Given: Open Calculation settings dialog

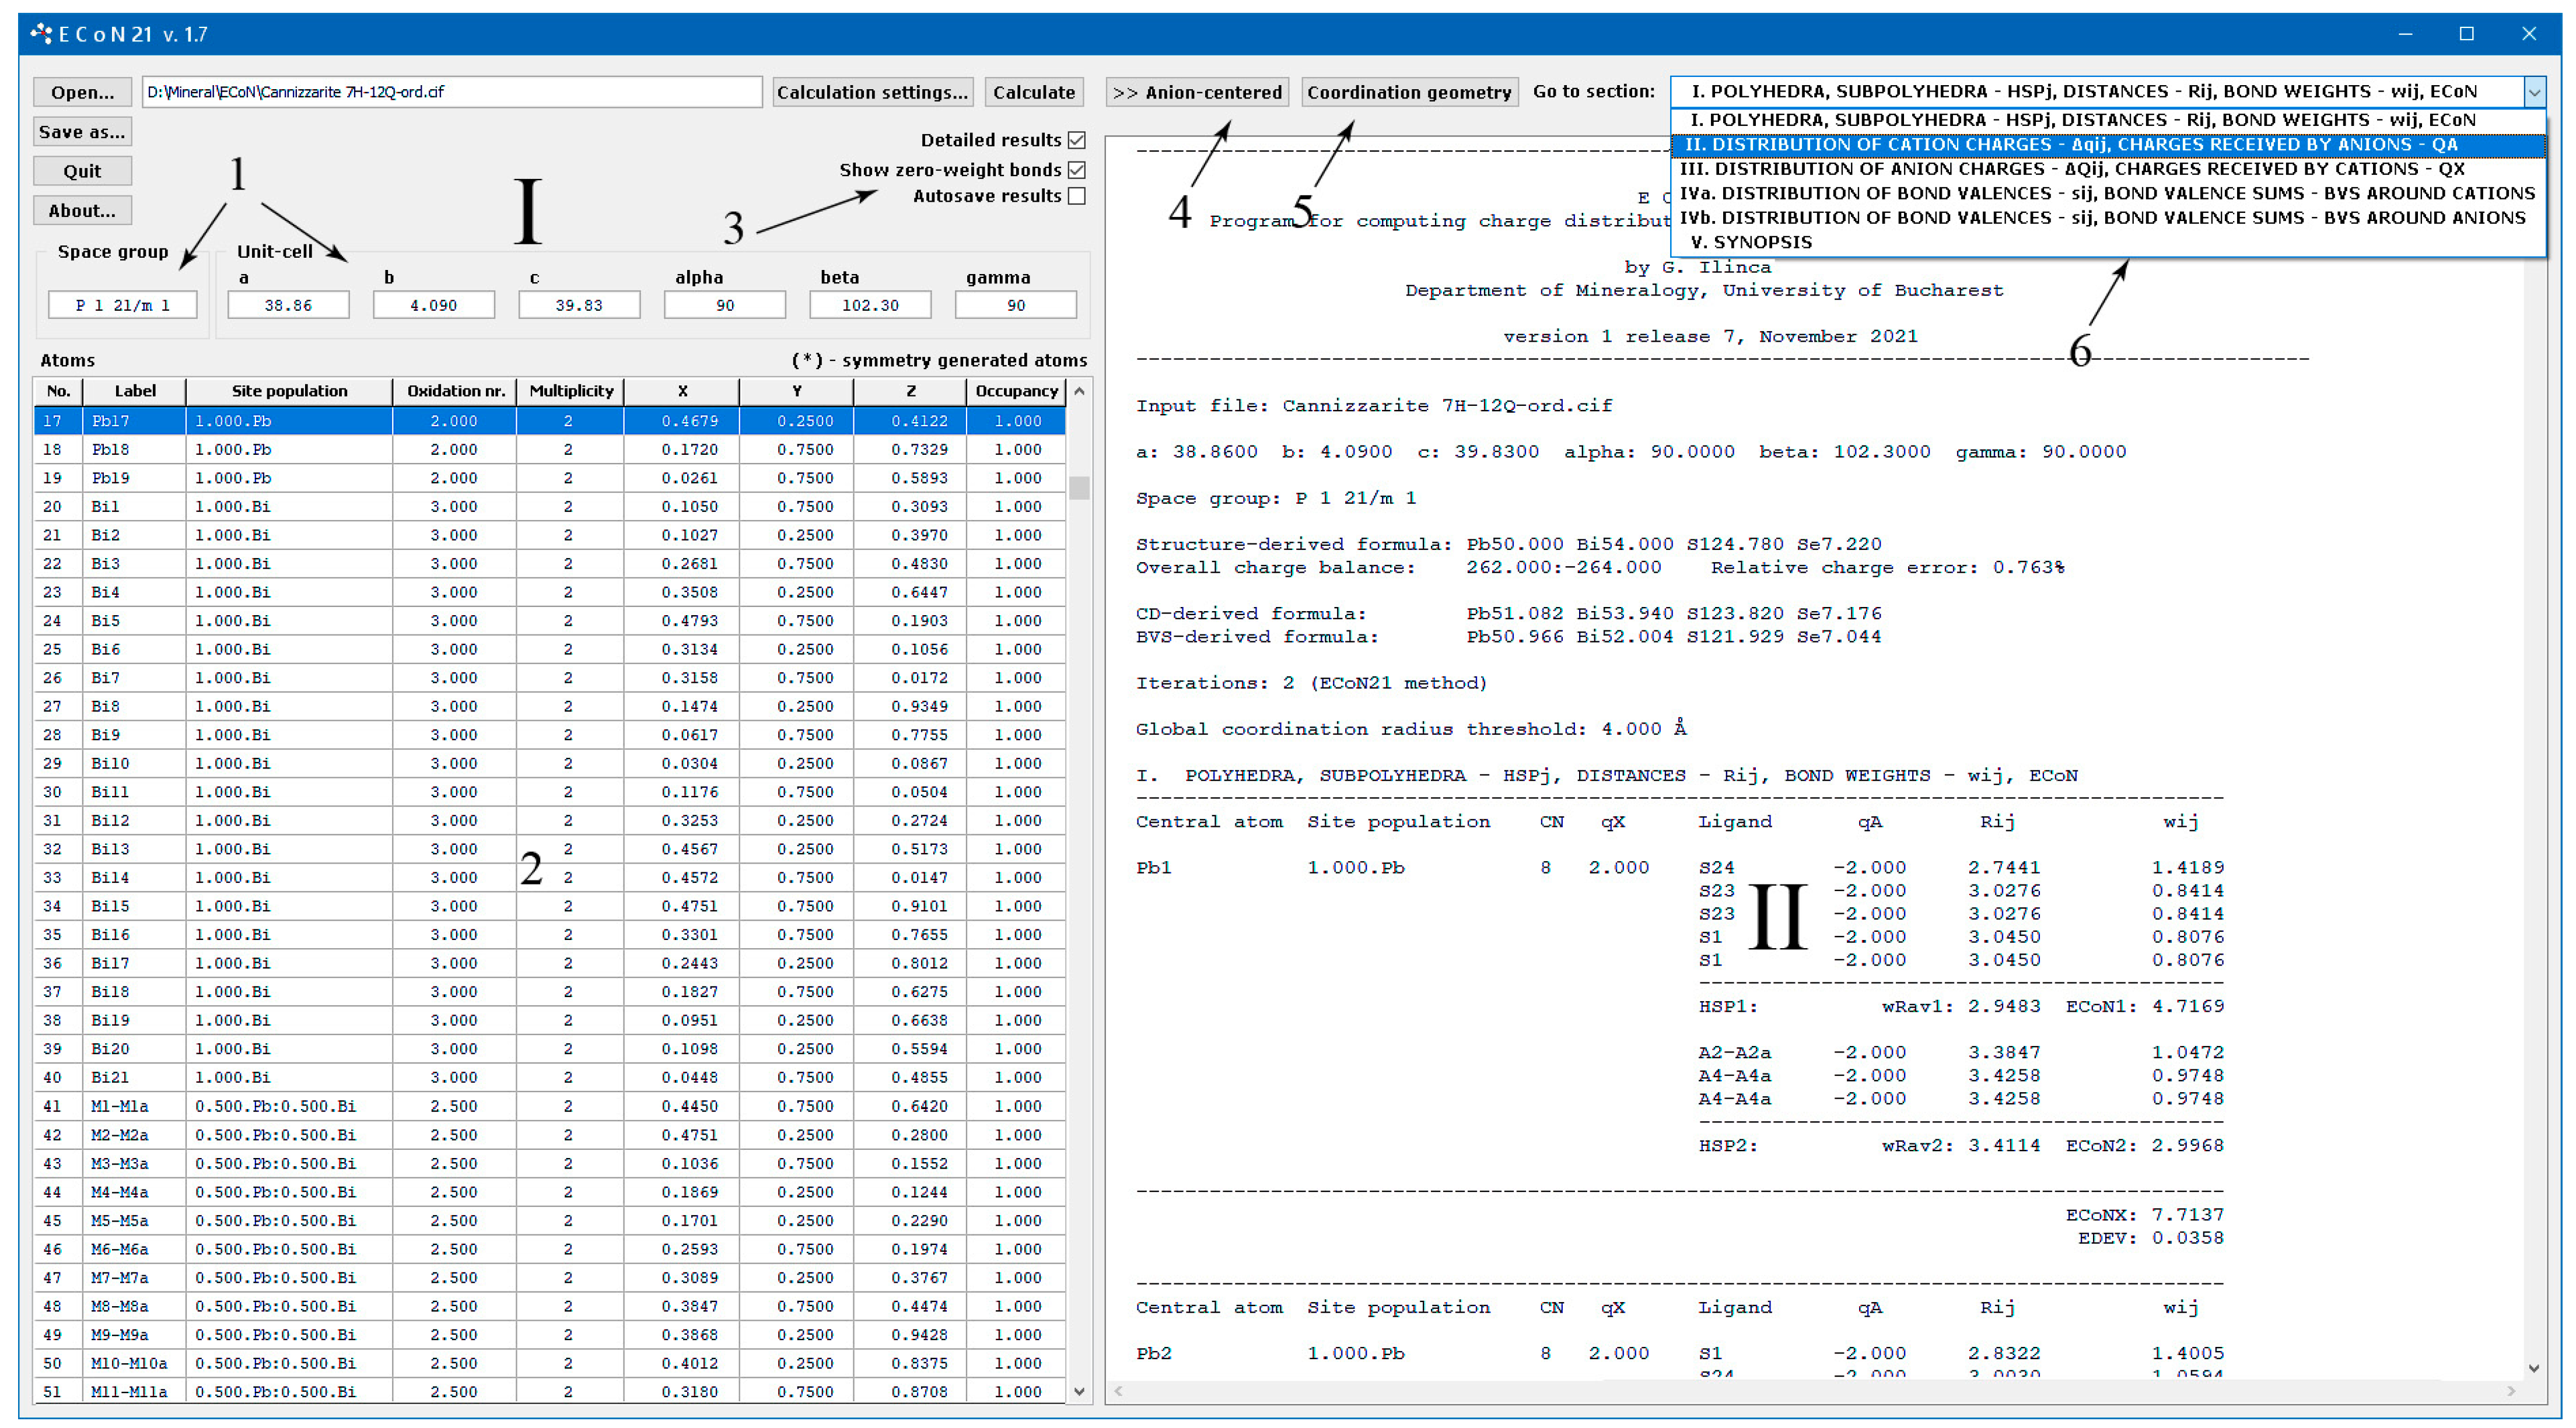Looking at the screenshot, I should coord(872,92).
